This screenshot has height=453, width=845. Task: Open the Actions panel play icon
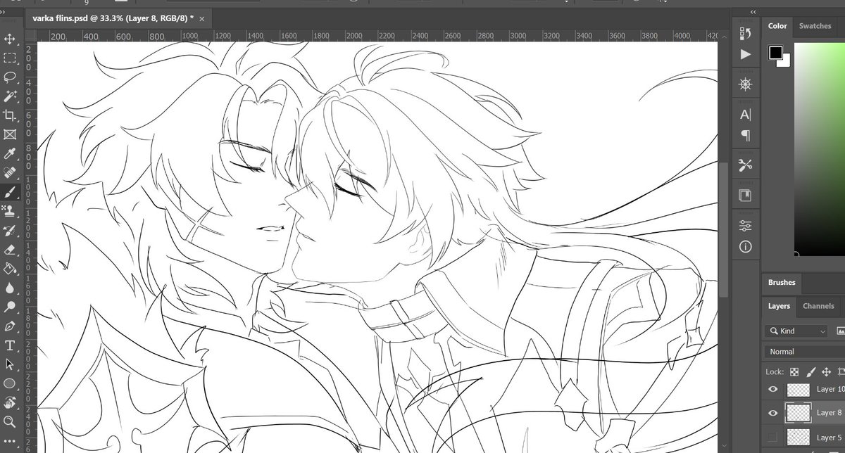click(x=745, y=54)
